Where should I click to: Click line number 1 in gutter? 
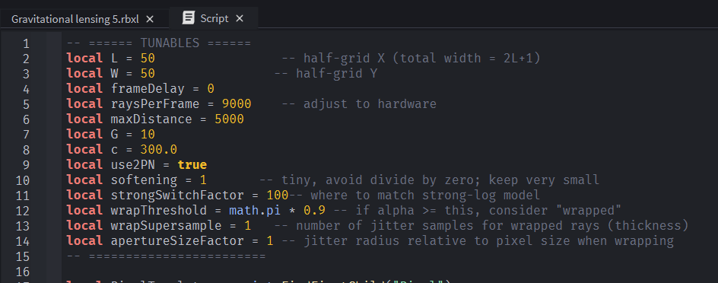tap(26, 43)
